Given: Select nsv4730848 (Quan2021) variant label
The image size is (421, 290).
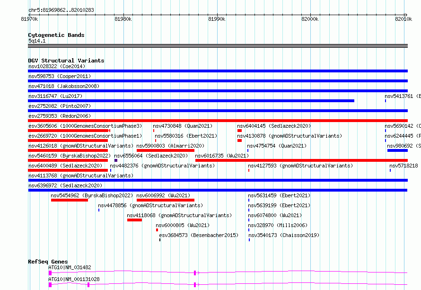Looking at the screenshot, I should 183,126.
